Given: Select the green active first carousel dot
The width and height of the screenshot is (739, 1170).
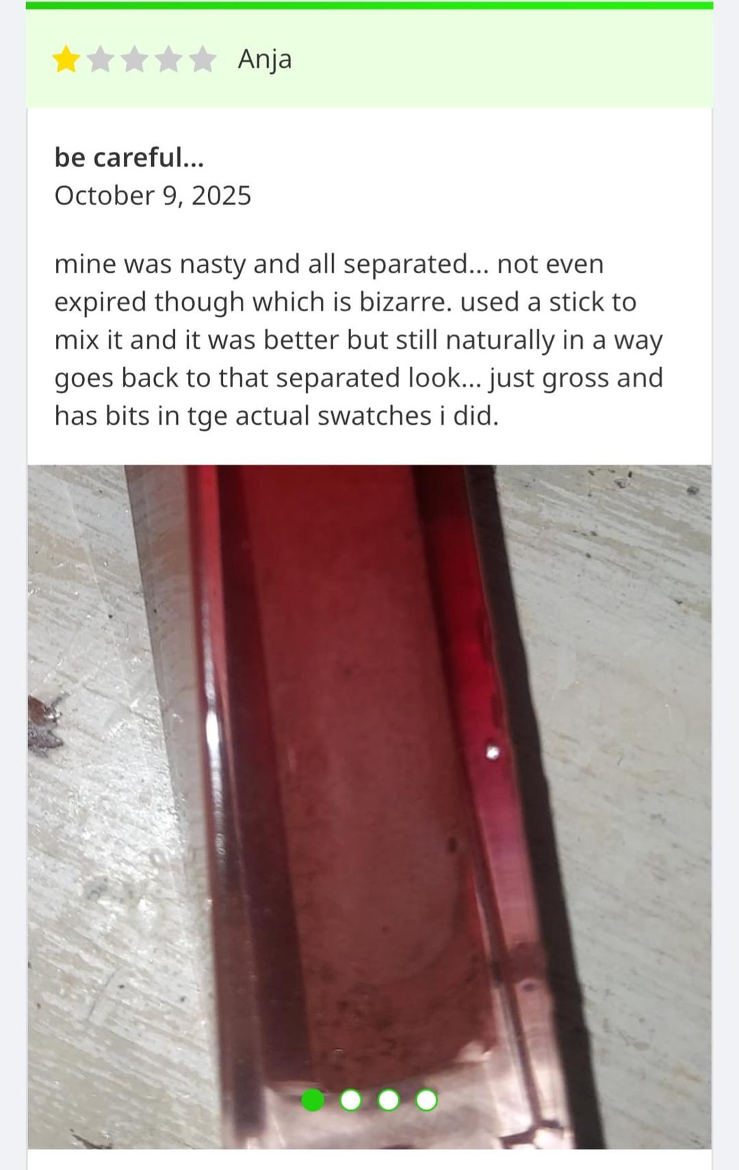Looking at the screenshot, I should pyautogui.click(x=313, y=1099).
